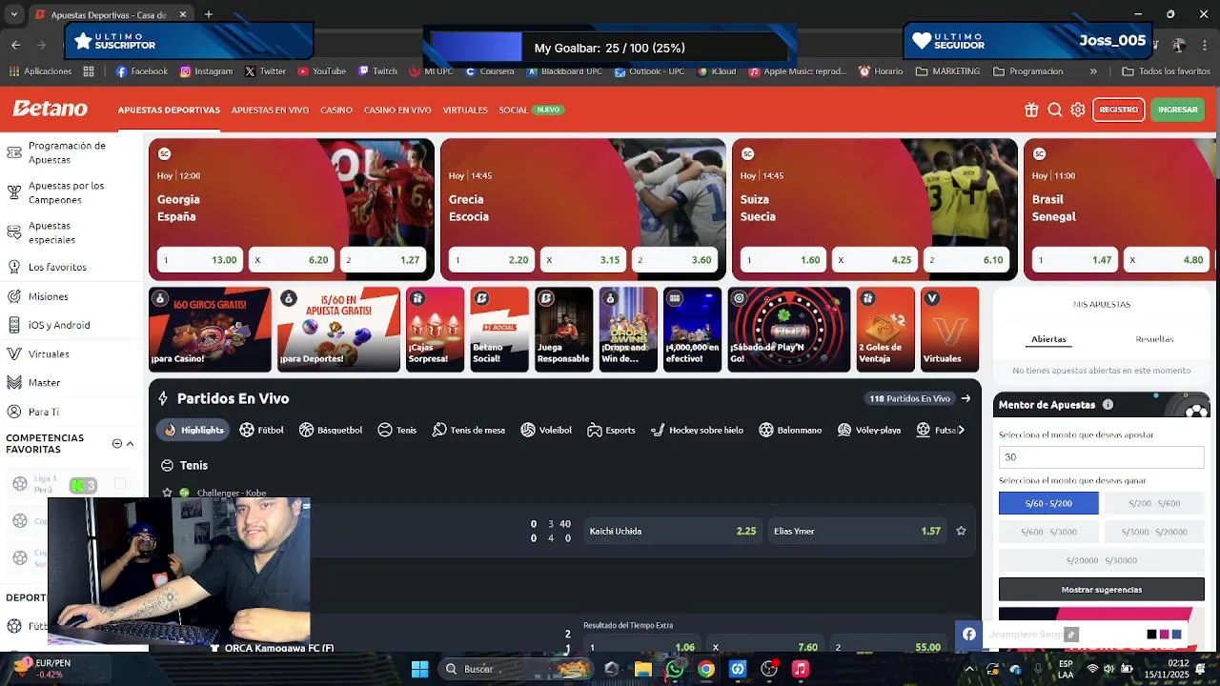Open Windows Start menu
The height and width of the screenshot is (686, 1220).
[x=419, y=669]
